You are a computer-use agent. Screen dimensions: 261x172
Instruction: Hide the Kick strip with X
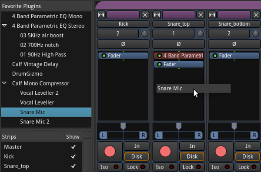point(145,15)
